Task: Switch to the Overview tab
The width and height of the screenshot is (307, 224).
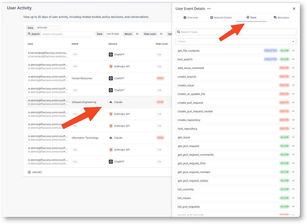Action: [x=191, y=18]
